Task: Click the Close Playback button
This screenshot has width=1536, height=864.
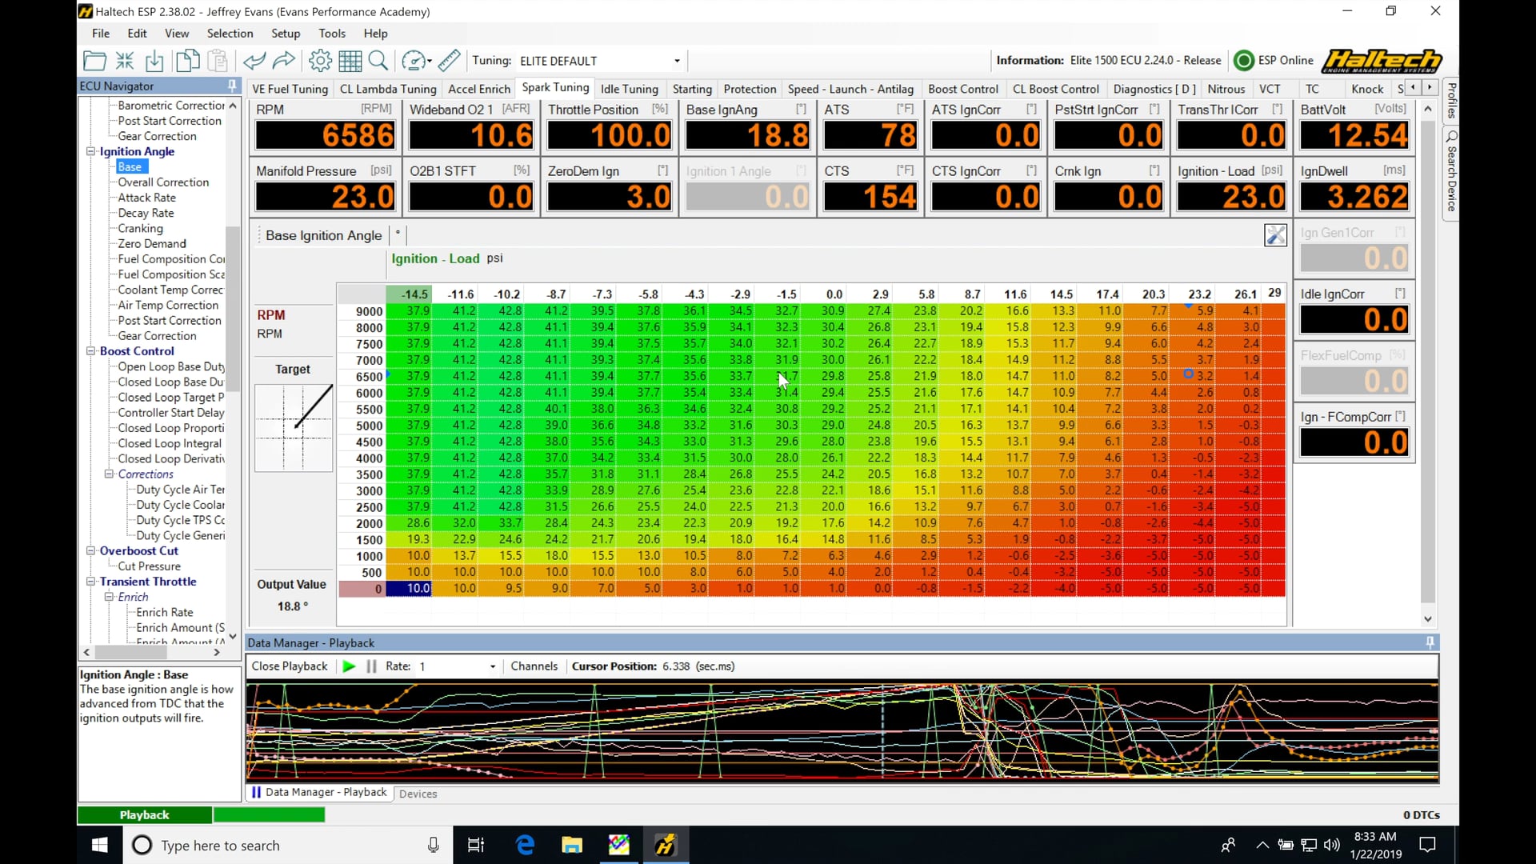Action: click(x=290, y=666)
